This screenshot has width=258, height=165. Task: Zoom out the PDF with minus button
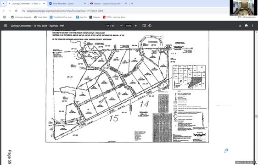(x=122, y=26)
